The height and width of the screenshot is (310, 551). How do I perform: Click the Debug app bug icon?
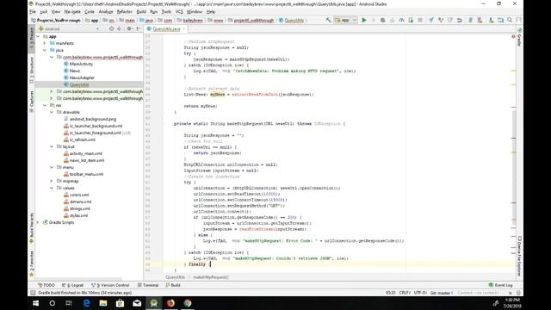click(x=382, y=21)
